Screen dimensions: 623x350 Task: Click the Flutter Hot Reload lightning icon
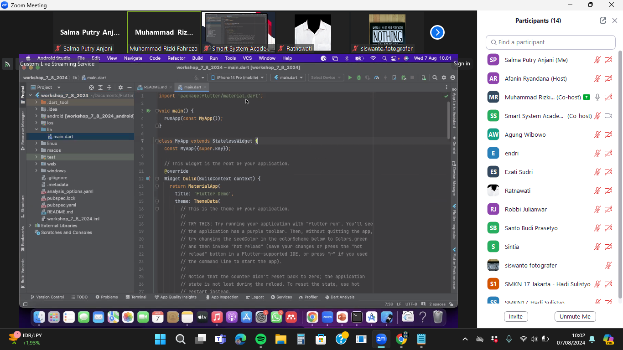pos(385,77)
